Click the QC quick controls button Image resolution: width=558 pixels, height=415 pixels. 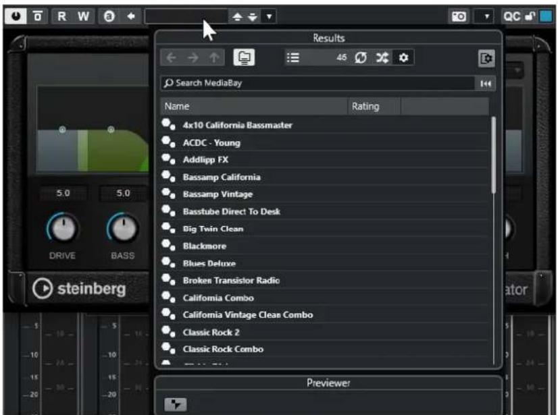512,16
